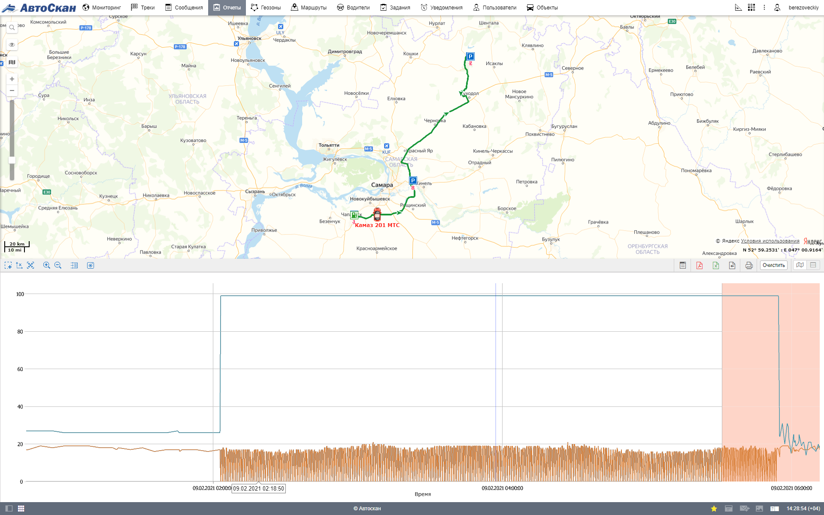Viewport: 824px width, 515px height.
Task: Fit chart to full extent
Action: click(x=30, y=266)
